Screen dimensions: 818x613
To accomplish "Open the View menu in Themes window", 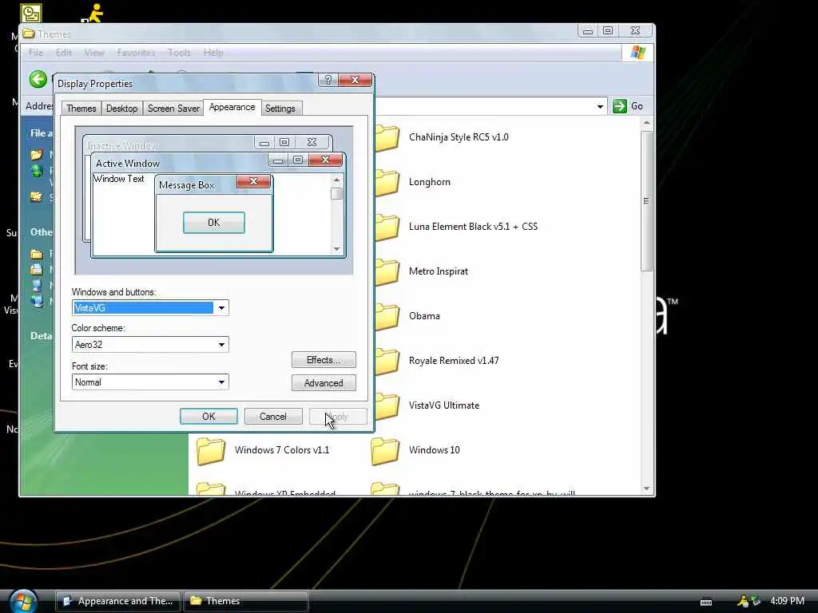I will point(94,53).
